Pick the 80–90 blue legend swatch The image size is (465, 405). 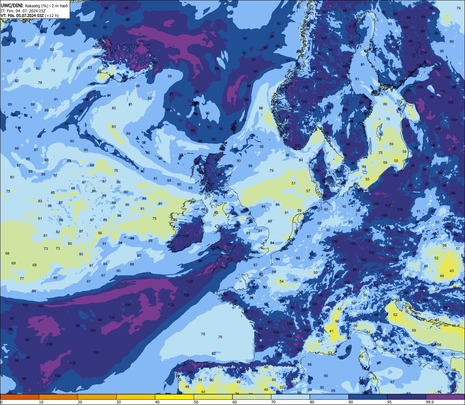pyautogui.click(x=329, y=397)
